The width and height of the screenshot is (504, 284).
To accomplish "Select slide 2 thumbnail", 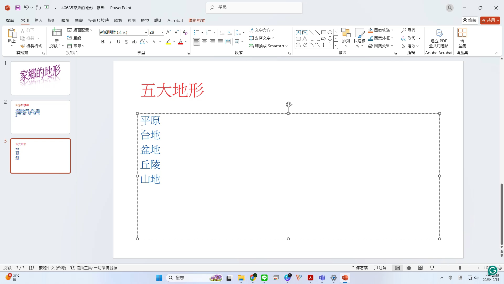I will click(40, 117).
